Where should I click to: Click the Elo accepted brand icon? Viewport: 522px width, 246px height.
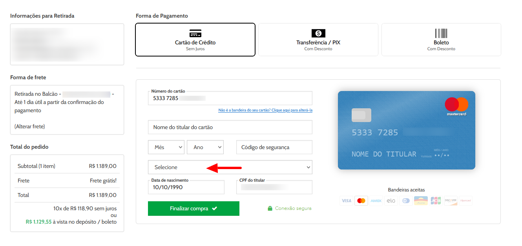[391, 200]
